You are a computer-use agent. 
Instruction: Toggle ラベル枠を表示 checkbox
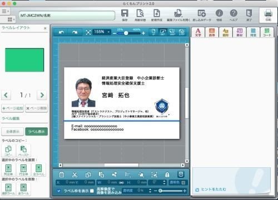click(x=59, y=191)
